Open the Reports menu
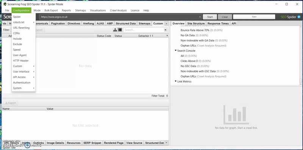 pyautogui.click(x=66, y=11)
